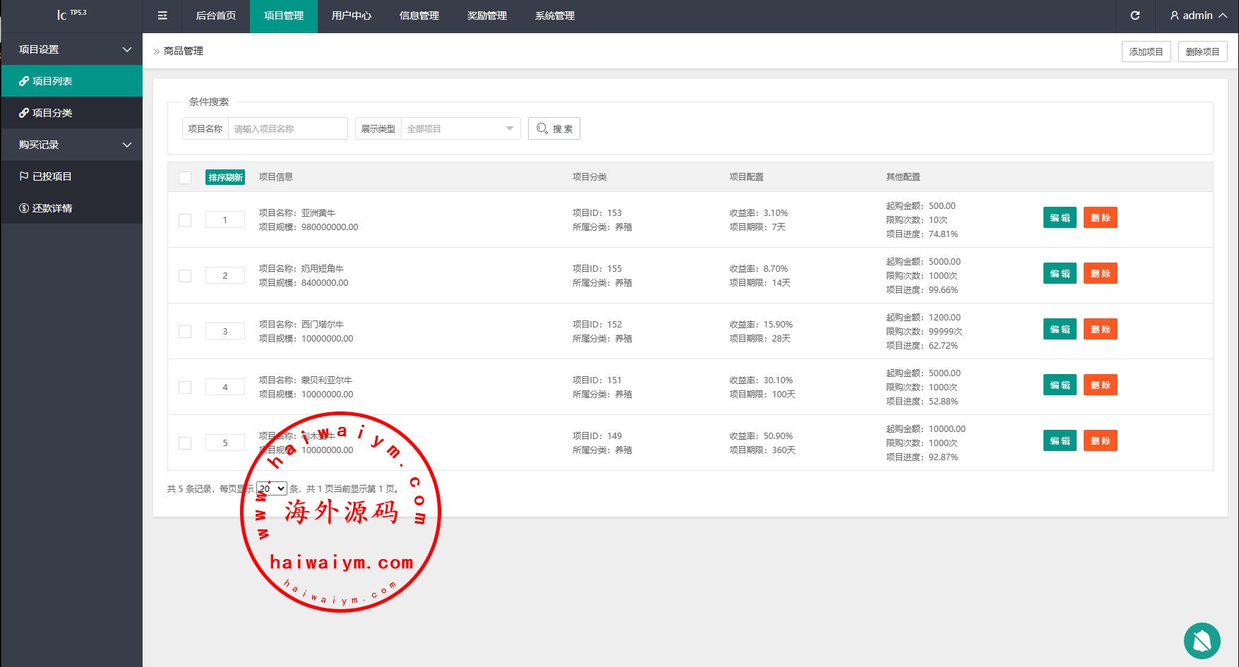Open the 系统管理 top menu
This screenshot has height=667, width=1239.
tap(555, 16)
